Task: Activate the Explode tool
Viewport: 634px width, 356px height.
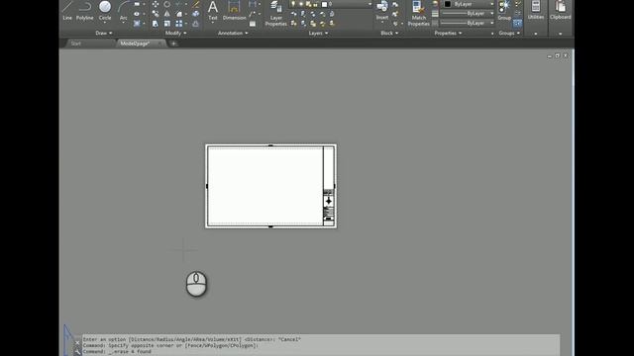Action: [x=196, y=14]
